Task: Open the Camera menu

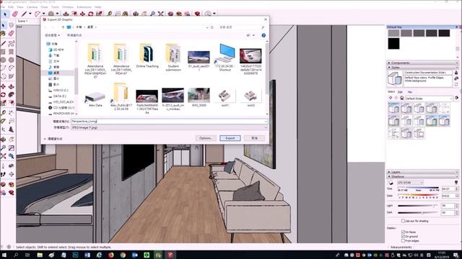Action: coord(32,6)
